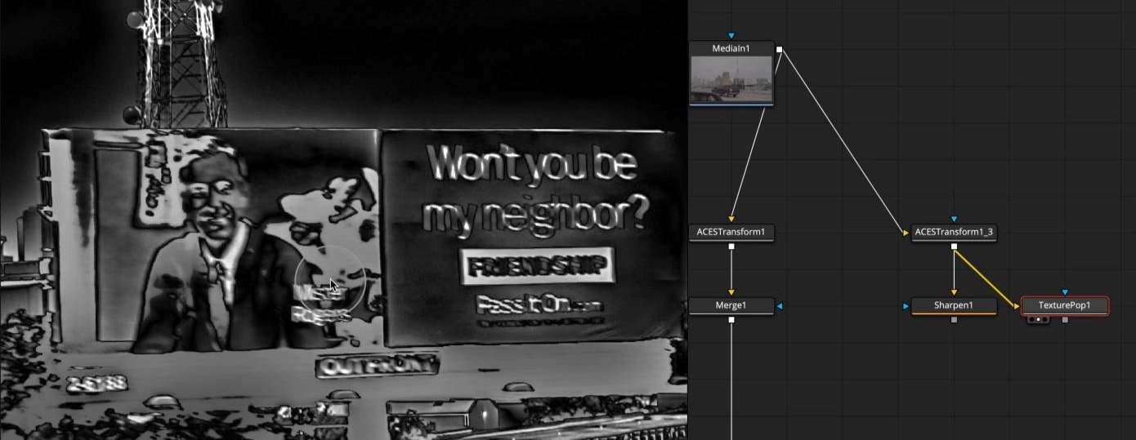Select the Merge1 node
1136x440 pixels.
click(x=731, y=305)
